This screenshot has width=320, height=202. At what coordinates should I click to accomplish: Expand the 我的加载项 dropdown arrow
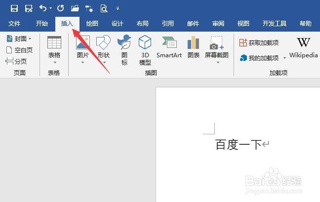[284, 58]
